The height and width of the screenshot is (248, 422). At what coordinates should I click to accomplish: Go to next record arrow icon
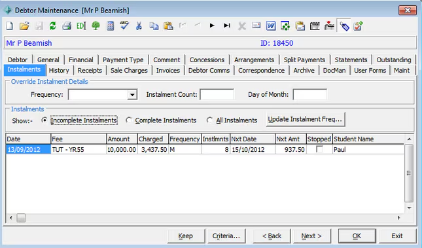pos(212,26)
